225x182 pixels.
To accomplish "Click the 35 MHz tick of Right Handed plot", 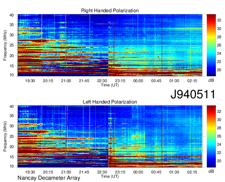I will click(12, 25).
